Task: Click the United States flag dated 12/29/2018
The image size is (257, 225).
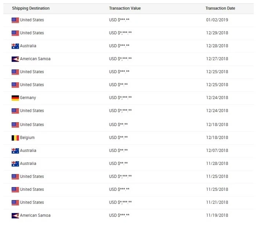Action: 15,33
